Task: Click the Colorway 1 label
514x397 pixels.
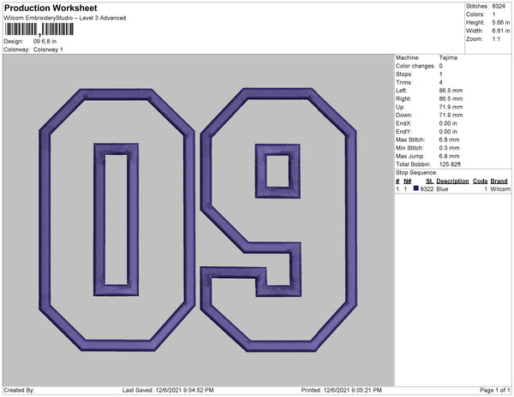Action: click(x=48, y=50)
